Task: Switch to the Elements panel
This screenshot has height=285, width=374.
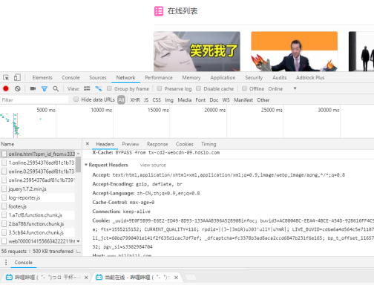Action: tap(42, 78)
